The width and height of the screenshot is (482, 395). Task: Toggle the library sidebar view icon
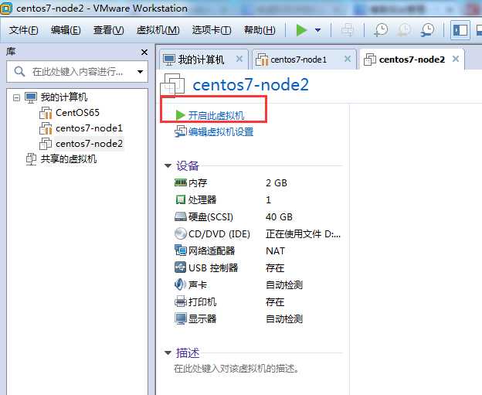point(460,30)
